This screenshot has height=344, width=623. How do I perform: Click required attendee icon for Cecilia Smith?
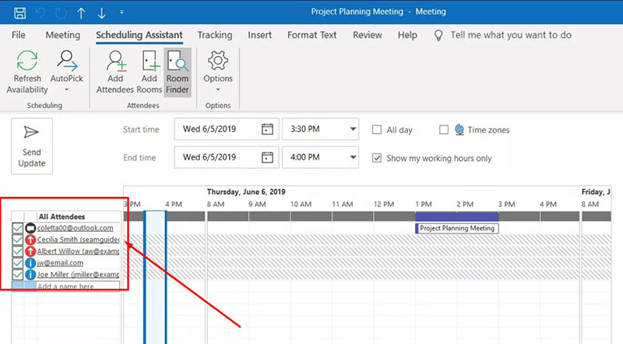30,240
